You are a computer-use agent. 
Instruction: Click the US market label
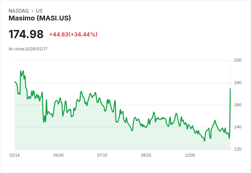39,11
